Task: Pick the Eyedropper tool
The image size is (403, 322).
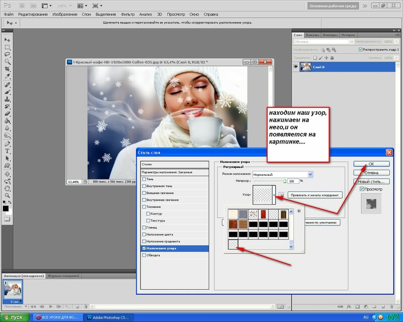Action: (7, 76)
